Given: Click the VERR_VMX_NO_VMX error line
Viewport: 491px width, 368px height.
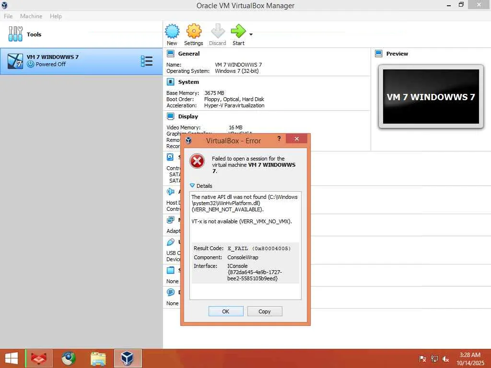Looking at the screenshot, I should coord(242,221).
